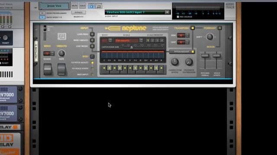Screen dimensions: 277x155
Task: Select scale memory slot 3
Action: click(157, 40)
